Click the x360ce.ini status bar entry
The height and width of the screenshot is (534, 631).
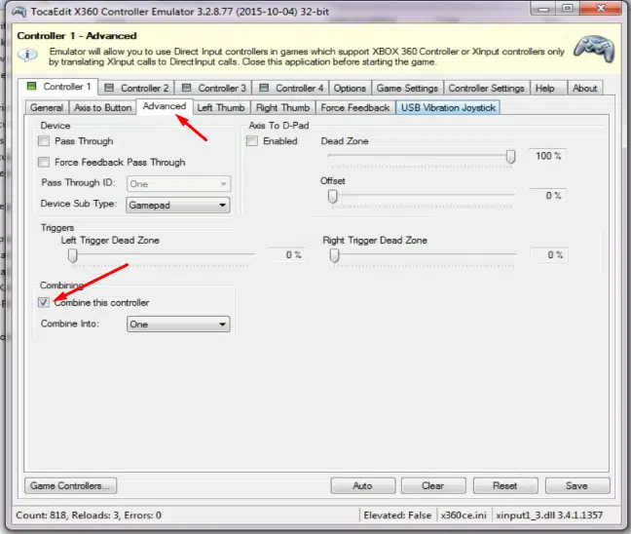[464, 515]
